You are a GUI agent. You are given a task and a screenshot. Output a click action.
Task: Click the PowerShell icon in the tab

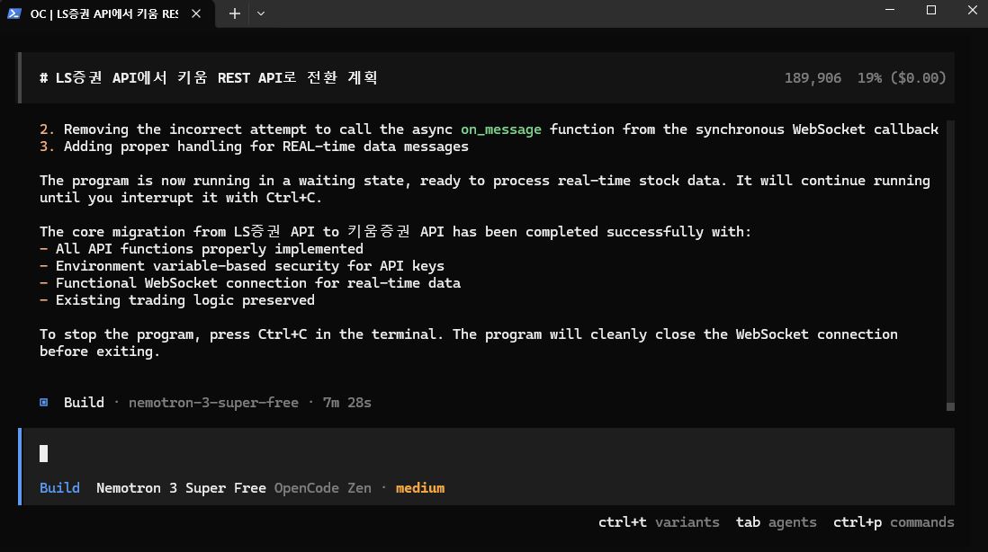click(x=14, y=13)
